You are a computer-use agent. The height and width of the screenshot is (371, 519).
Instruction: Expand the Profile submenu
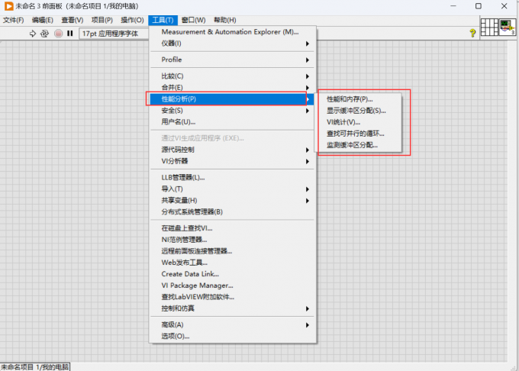[x=232, y=60]
